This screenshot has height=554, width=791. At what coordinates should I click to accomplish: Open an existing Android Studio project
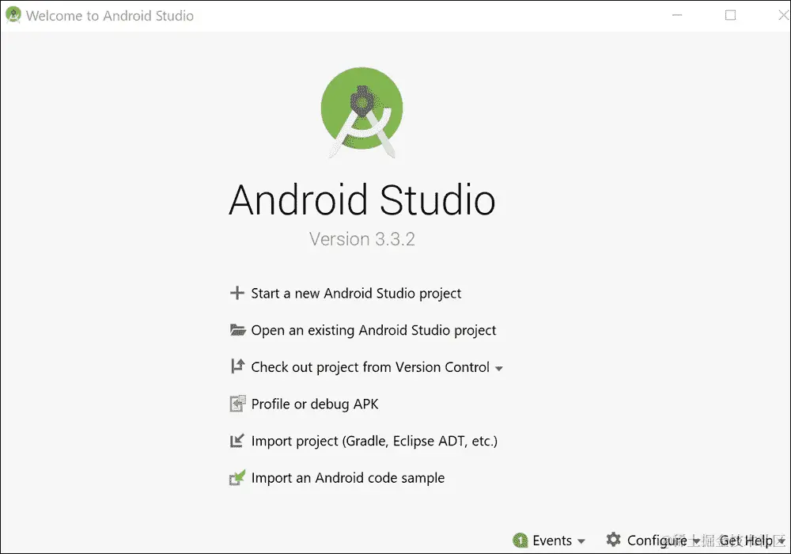pos(373,330)
